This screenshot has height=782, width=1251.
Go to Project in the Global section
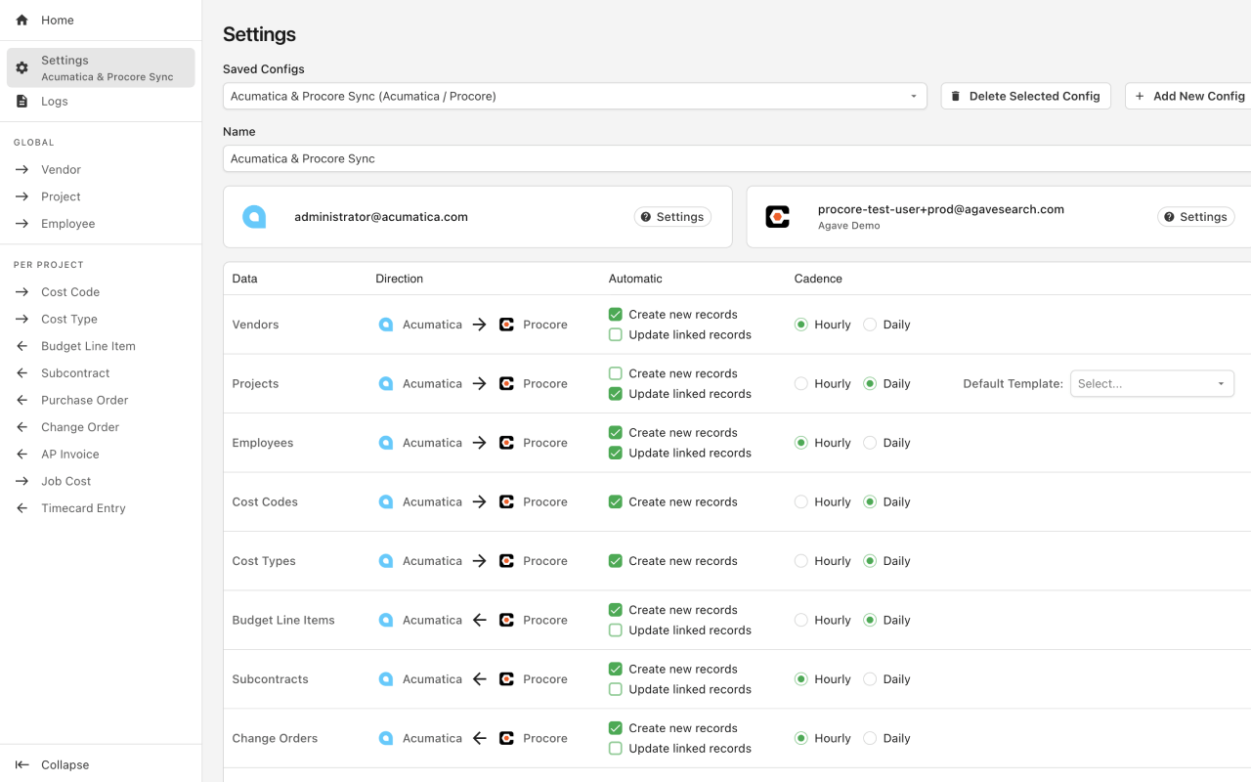(101, 196)
